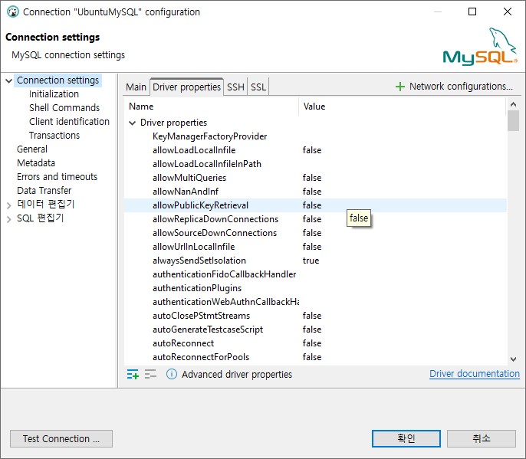The image size is (526, 459).
Task: Click the properties scrollbar up arrow
Action: [x=513, y=104]
